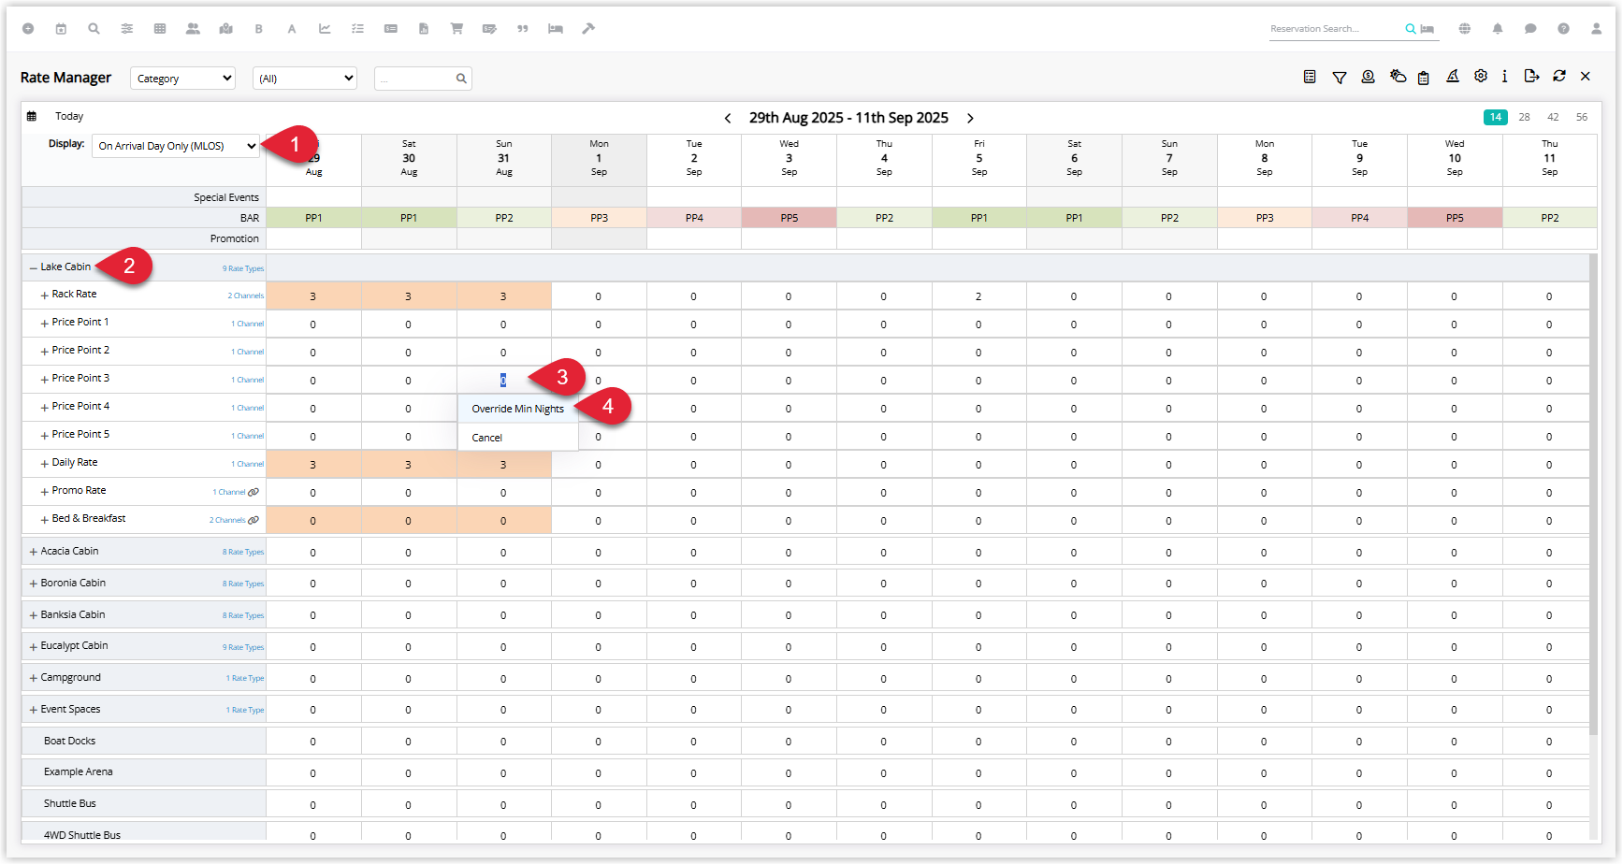The width and height of the screenshot is (1623, 865).
Task: Open the hammer tool icon in top toolbar
Action: [588, 29]
